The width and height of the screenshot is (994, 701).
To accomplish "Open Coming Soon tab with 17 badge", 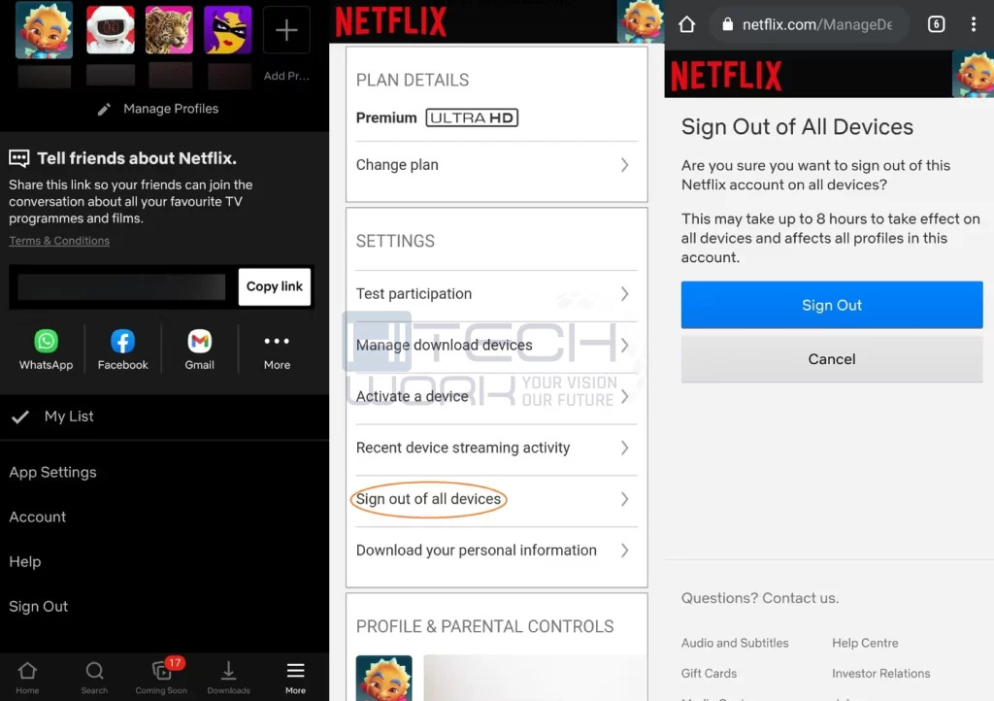I will (161, 678).
